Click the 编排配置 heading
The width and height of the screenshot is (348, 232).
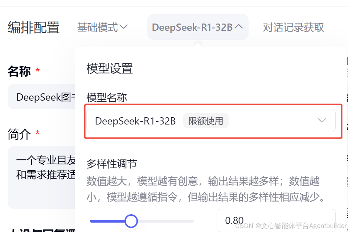[x=33, y=28]
